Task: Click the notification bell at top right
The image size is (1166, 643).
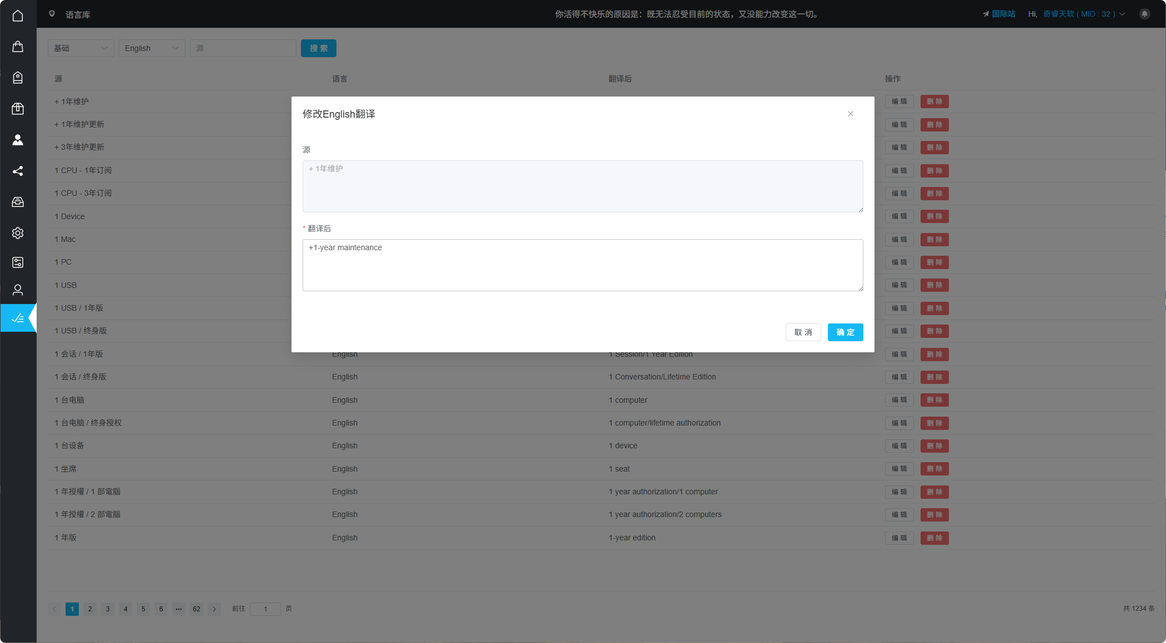Action: click(x=1144, y=14)
